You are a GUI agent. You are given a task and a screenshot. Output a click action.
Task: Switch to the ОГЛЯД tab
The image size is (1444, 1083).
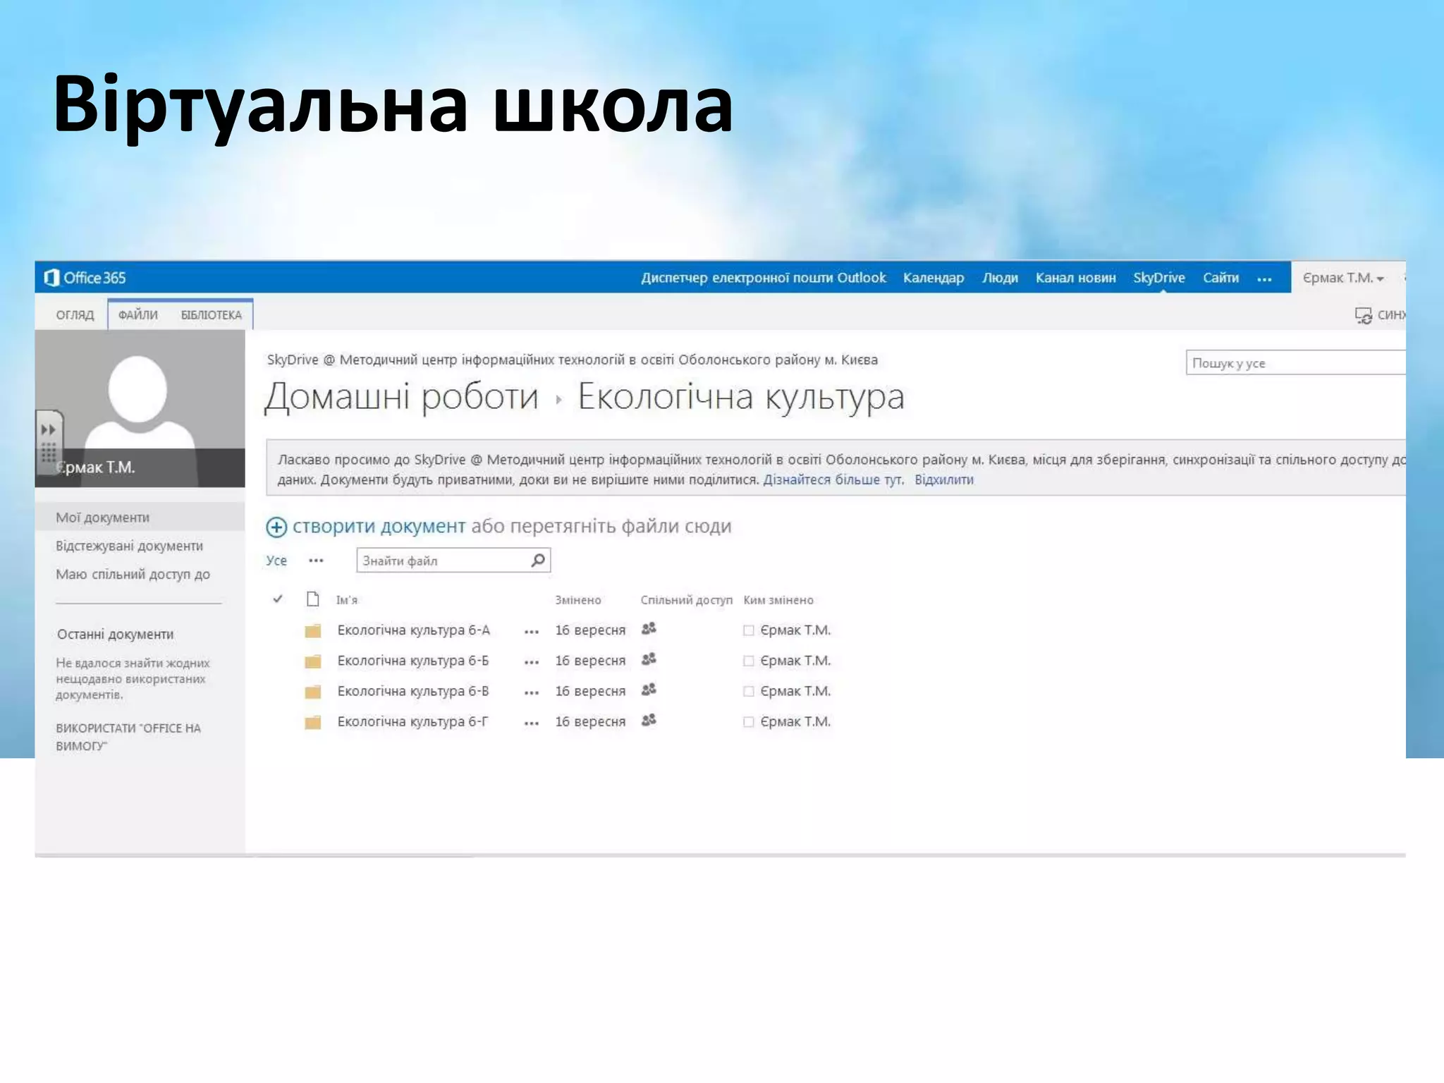point(75,315)
